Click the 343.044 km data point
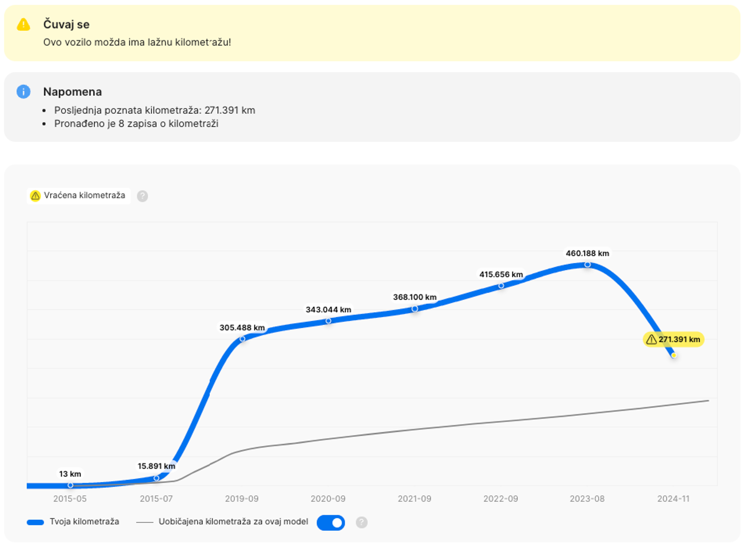The height and width of the screenshot is (546, 745). [x=328, y=321]
